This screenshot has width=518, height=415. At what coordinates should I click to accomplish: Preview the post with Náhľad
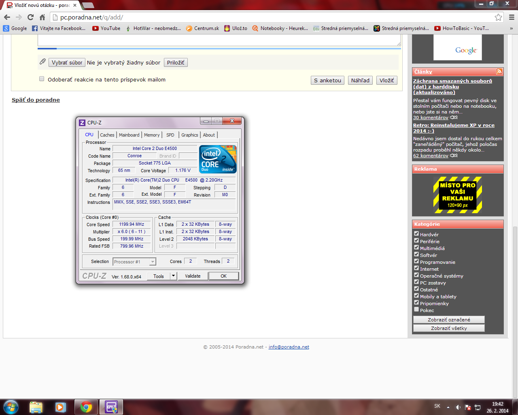360,80
